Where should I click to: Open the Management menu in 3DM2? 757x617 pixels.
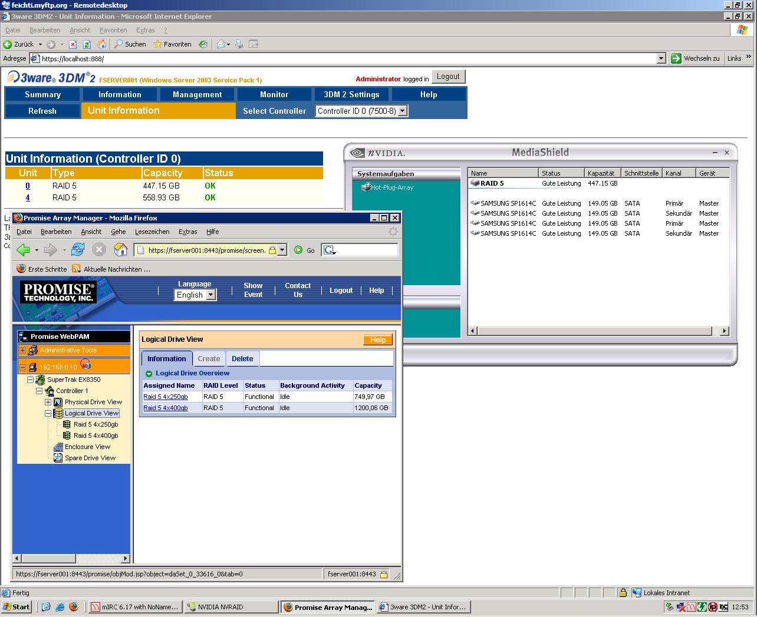click(198, 94)
